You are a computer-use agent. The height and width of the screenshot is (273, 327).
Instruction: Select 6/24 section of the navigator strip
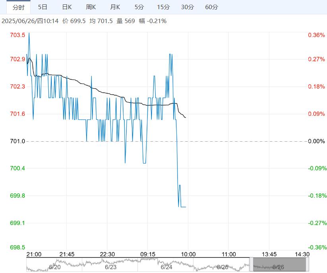tap(166, 267)
